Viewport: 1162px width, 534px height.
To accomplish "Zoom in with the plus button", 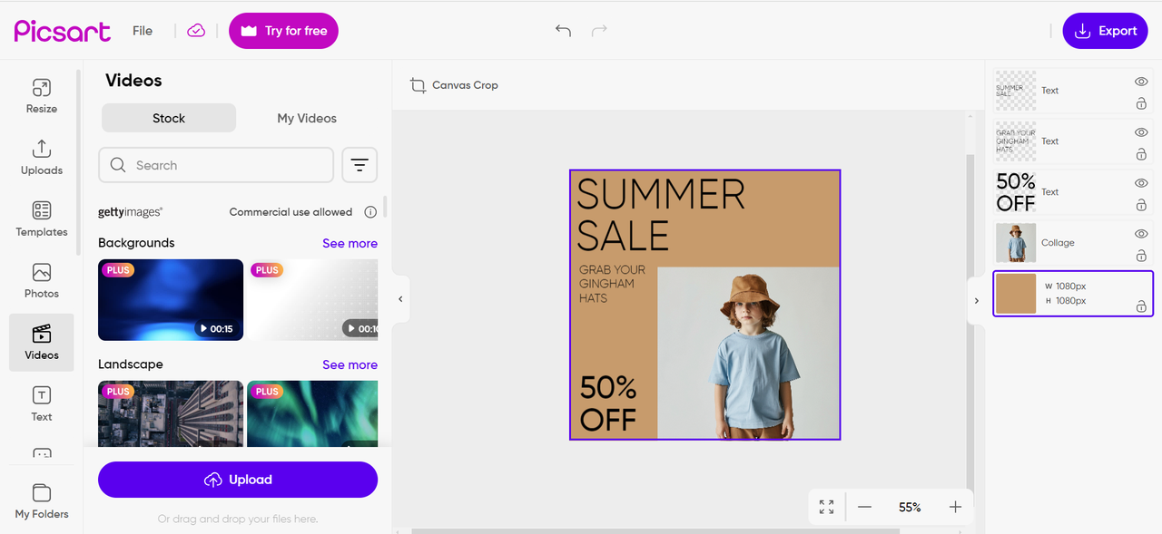I will [x=955, y=507].
